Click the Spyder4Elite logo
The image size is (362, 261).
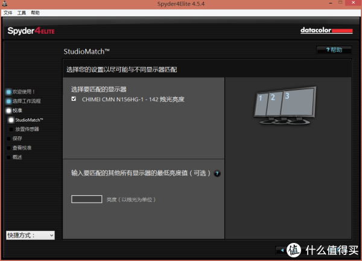(31, 31)
